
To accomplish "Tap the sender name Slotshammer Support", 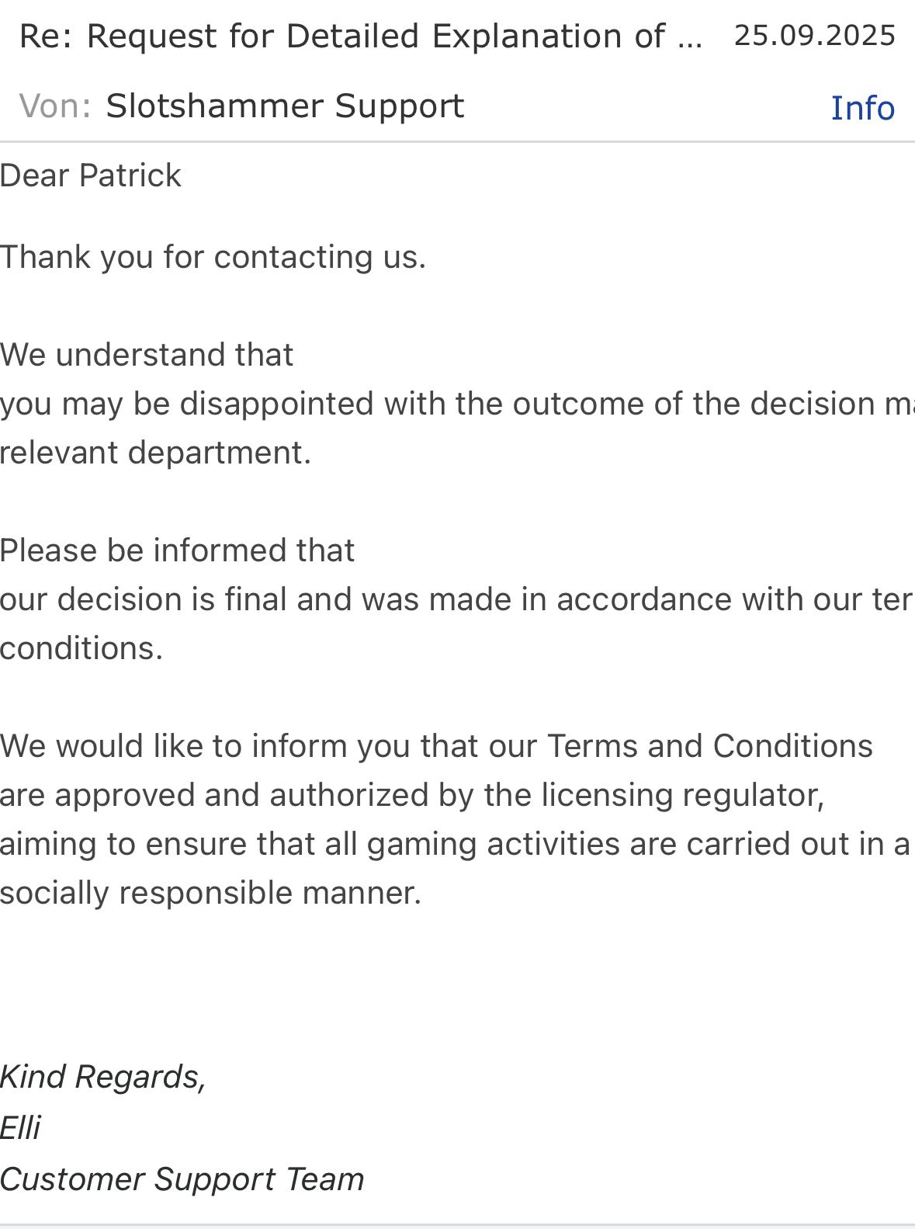I will point(285,106).
